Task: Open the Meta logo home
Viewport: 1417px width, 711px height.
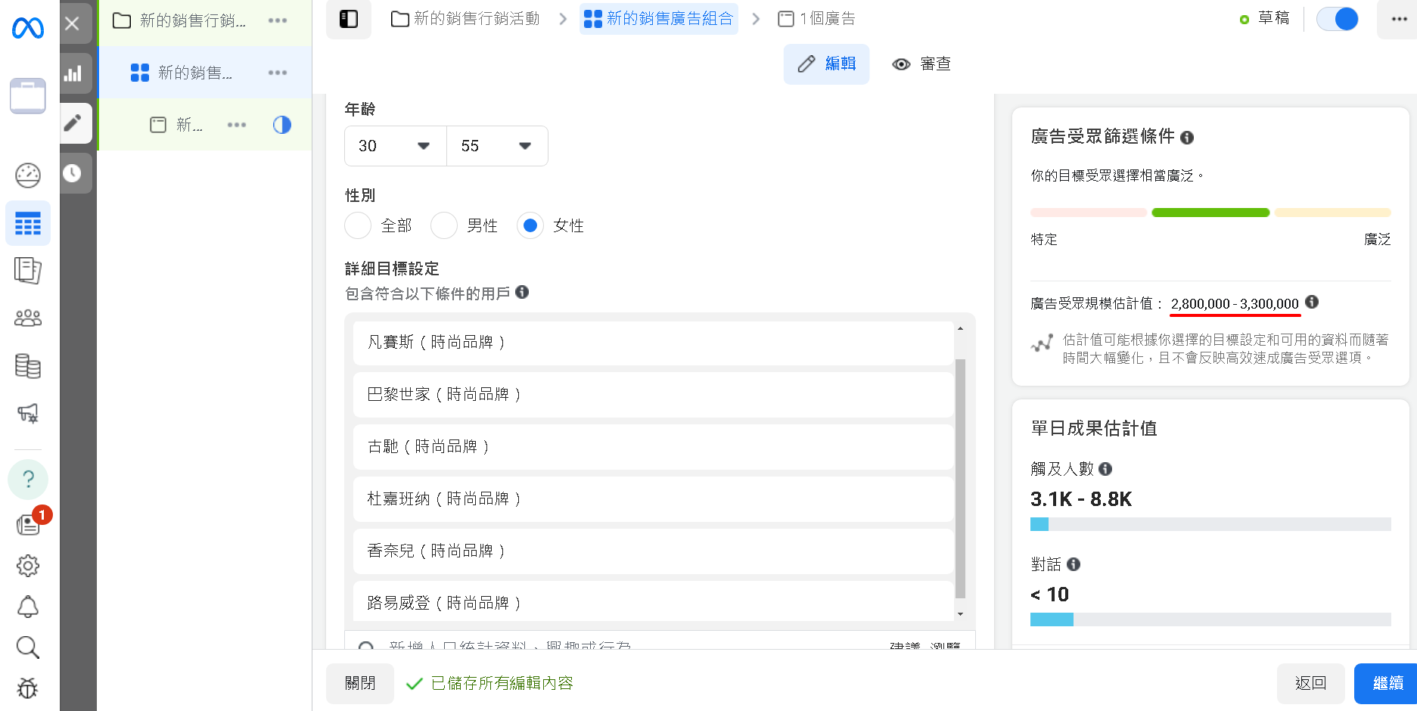Action: click(28, 29)
